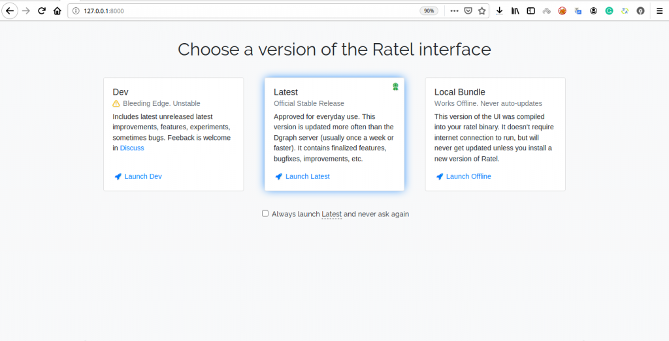This screenshot has height=341, width=669.
Task: Save page to Pocket
Action: pos(468,11)
